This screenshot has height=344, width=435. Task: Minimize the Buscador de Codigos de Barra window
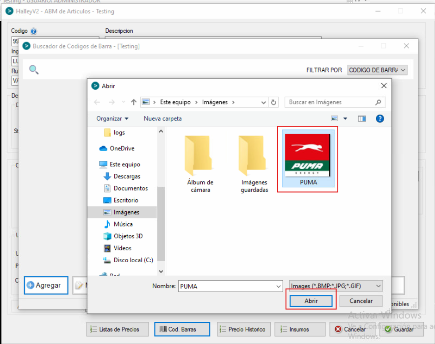361,46
